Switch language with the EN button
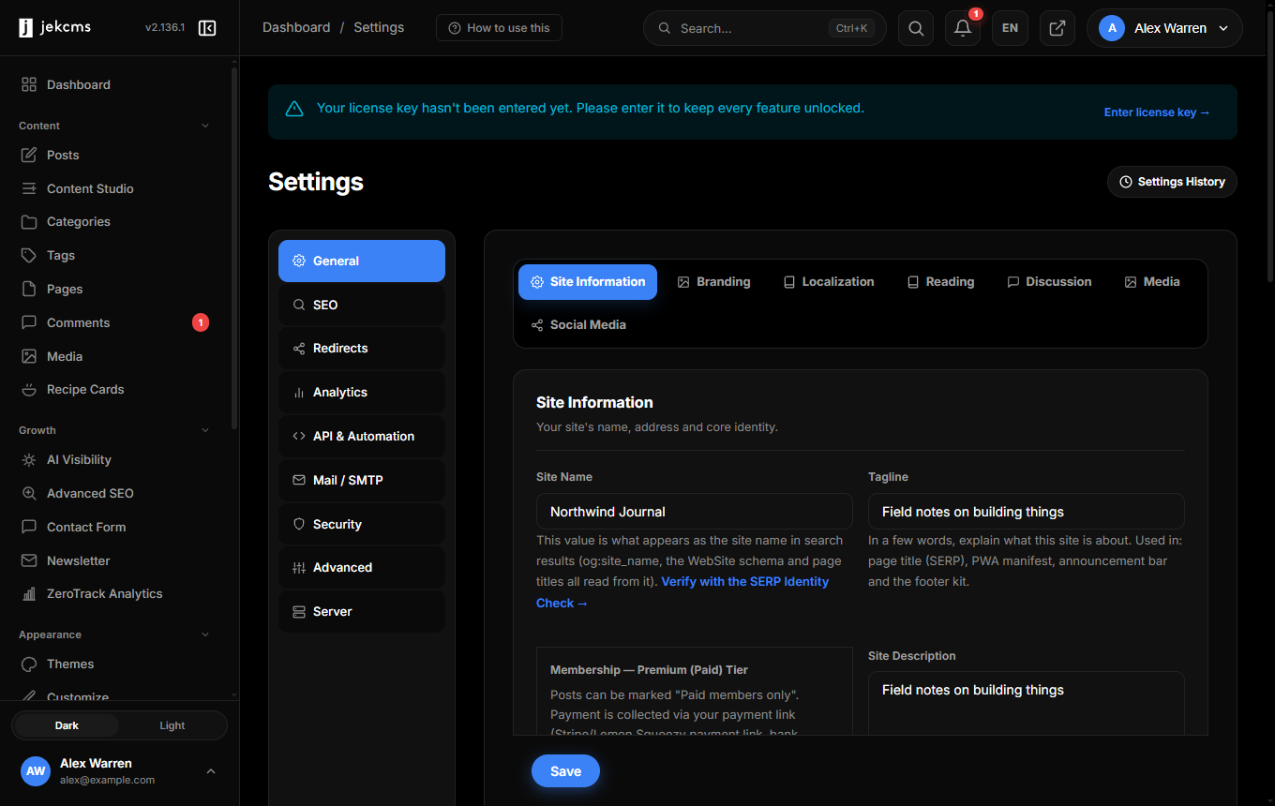The width and height of the screenshot is (1275, 806). point(1010,28)
